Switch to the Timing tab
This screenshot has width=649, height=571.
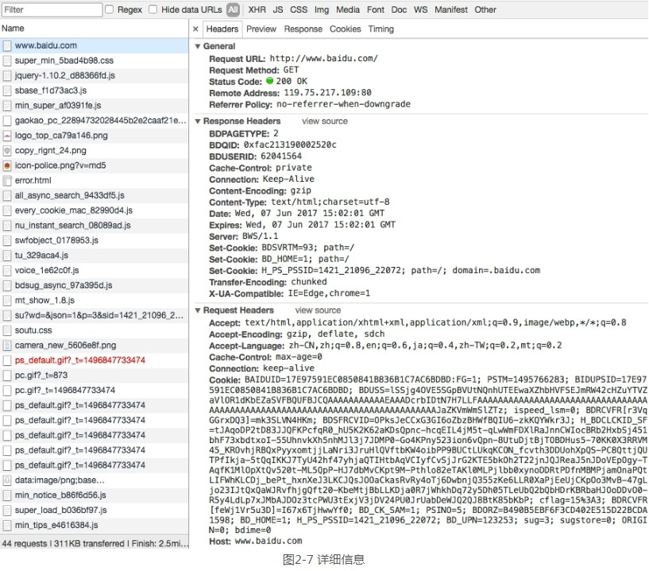pyautogui.click(x=381, y=29)
